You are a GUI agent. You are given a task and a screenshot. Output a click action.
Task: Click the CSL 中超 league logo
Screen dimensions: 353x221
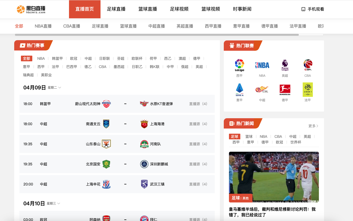pos(262,90)
